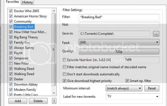Switch to the History tab
The width and height of the screenshot is (167, 106).
[27, 2]
